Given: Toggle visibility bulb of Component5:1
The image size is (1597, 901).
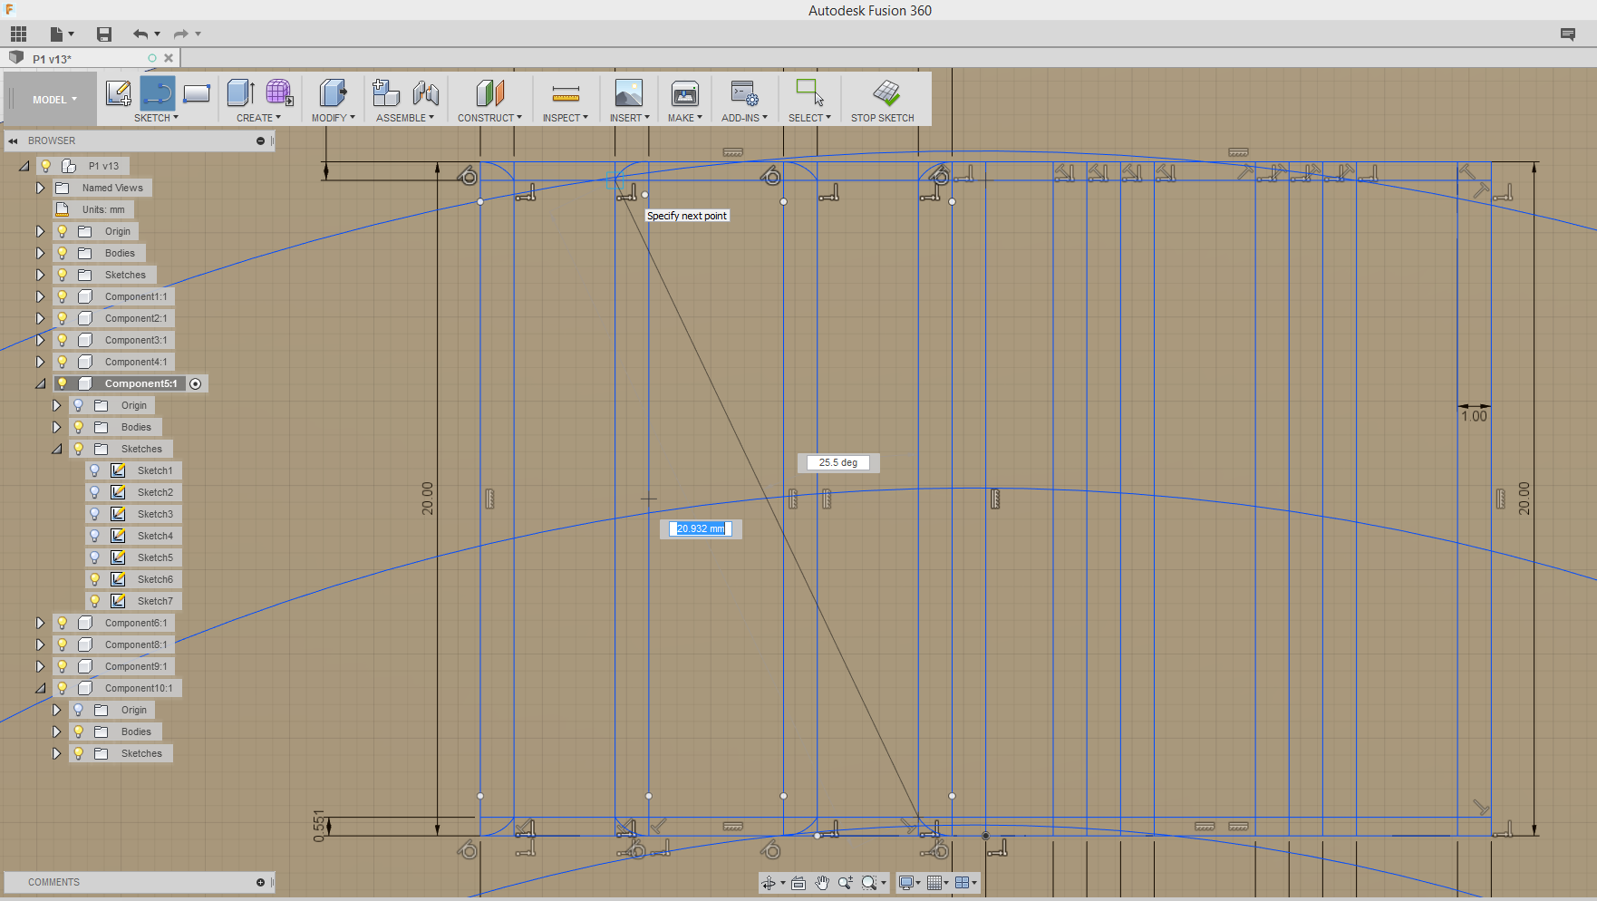Looking at the screenshot, I should coord(62,383).
